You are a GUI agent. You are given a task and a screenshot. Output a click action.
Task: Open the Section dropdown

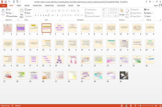tap(29, 16)
